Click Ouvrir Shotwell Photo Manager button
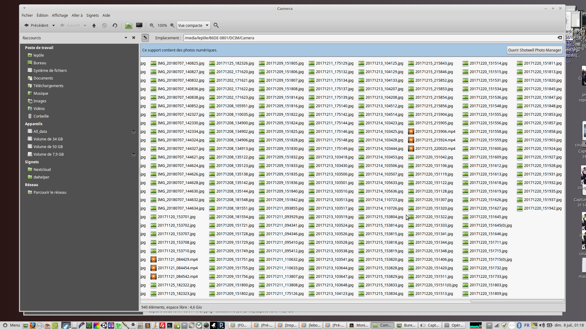586x329 pixels. tap(534, 50)
